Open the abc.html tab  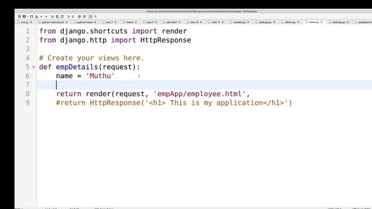click(x=171, y=22)
